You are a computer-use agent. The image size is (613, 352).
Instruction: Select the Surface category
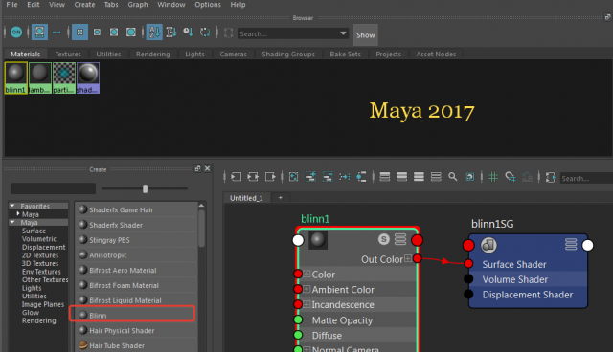pyautogui.click(x=34, y=231)
